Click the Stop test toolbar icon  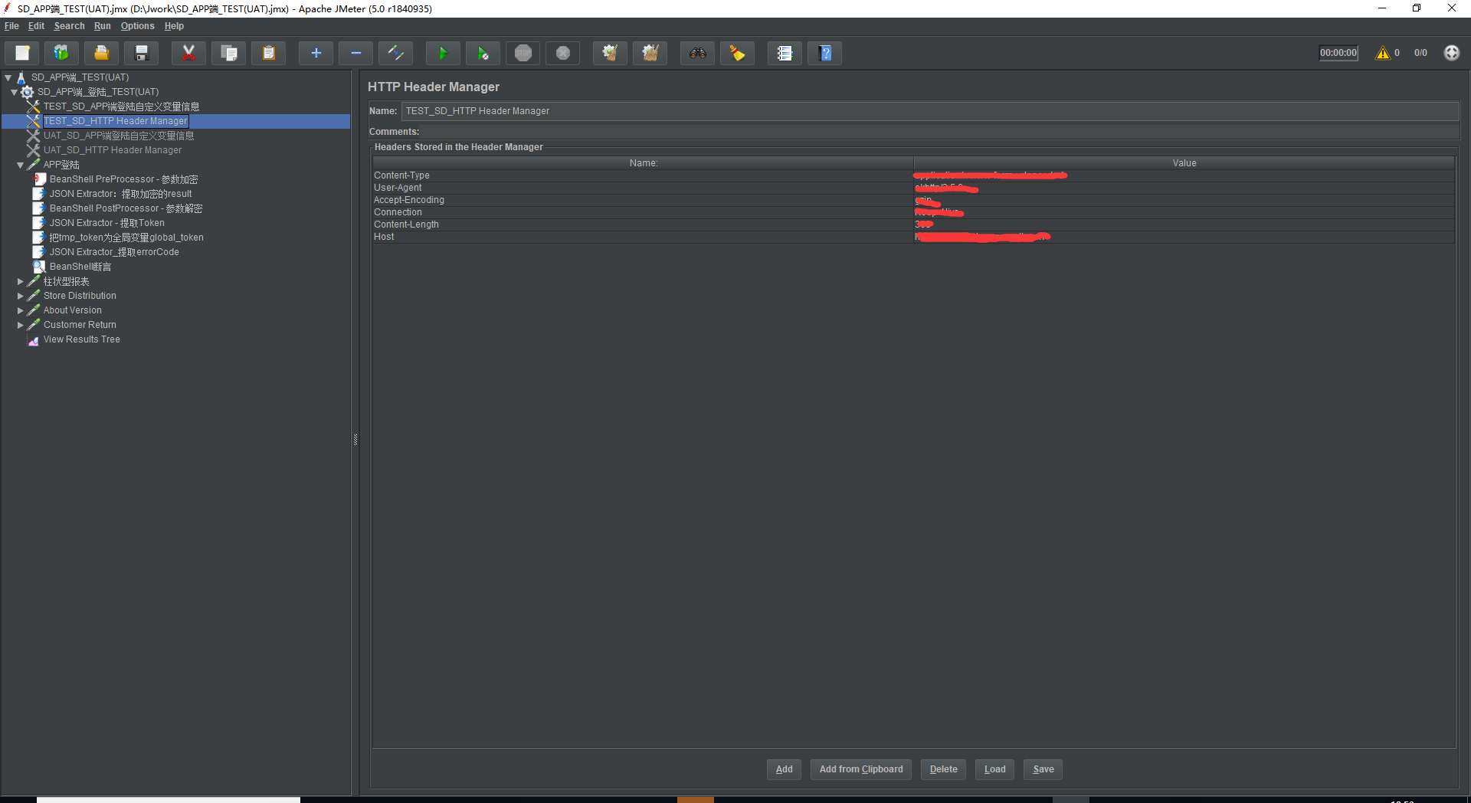pos(523,53)
